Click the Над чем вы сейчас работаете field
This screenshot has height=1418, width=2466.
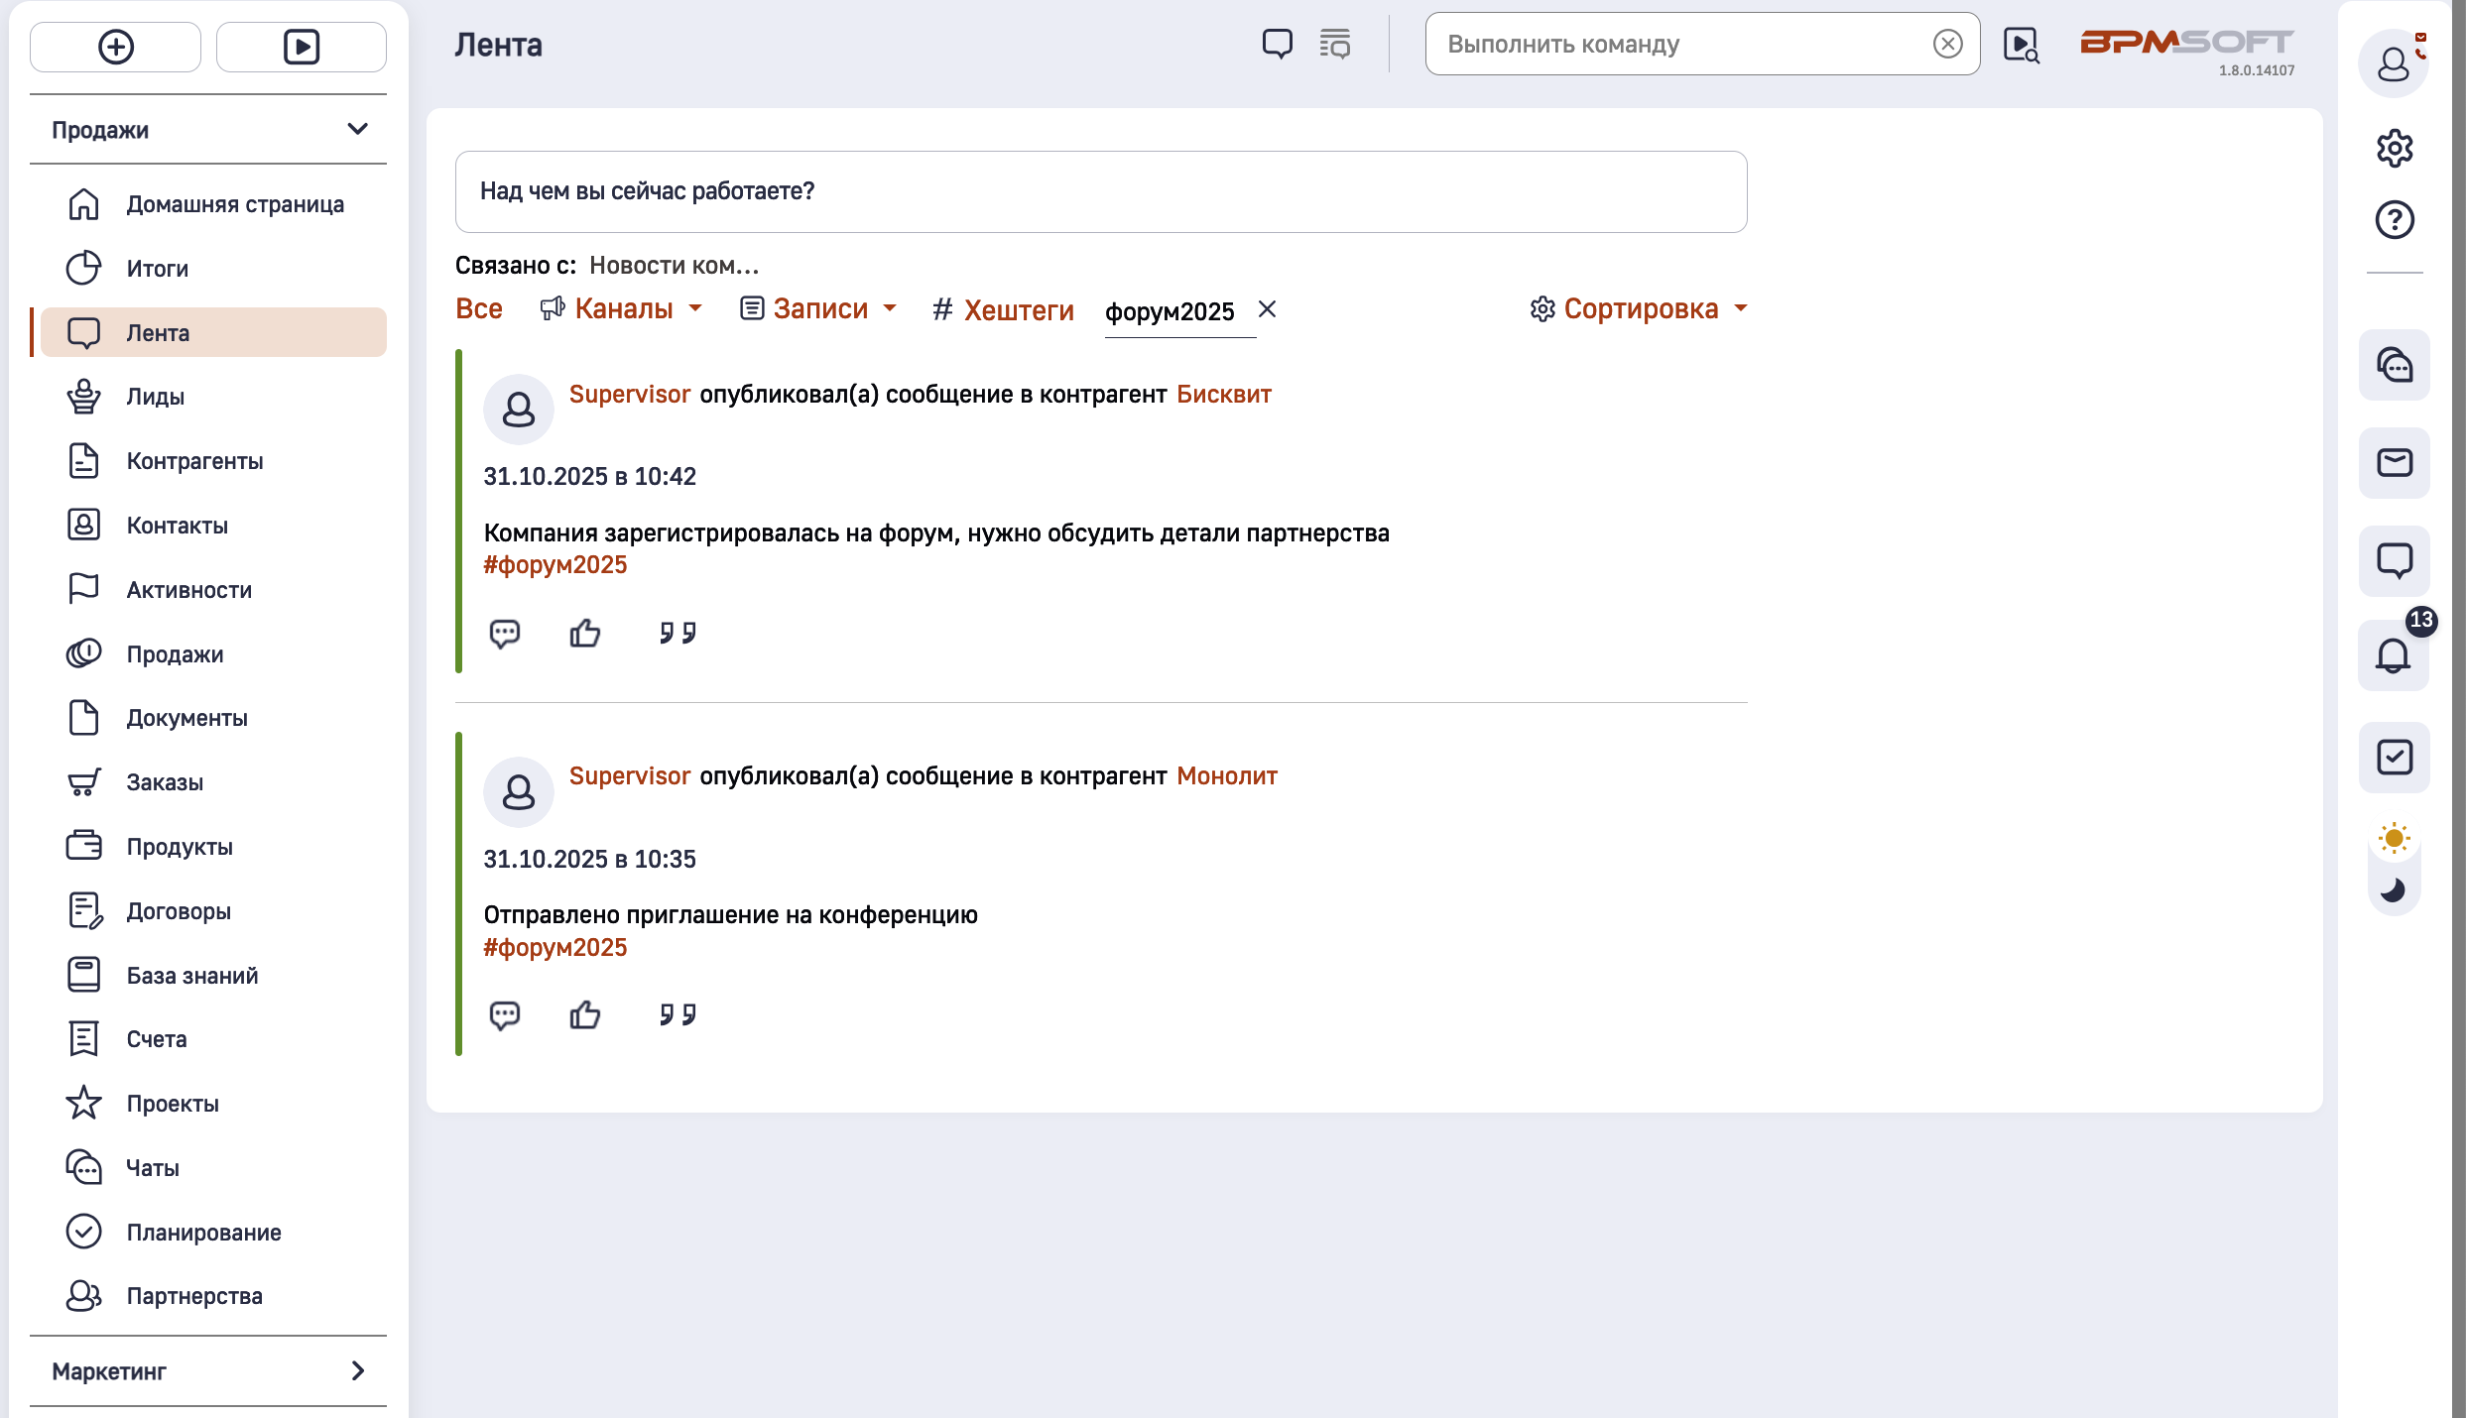click(x=1100, y=191)
